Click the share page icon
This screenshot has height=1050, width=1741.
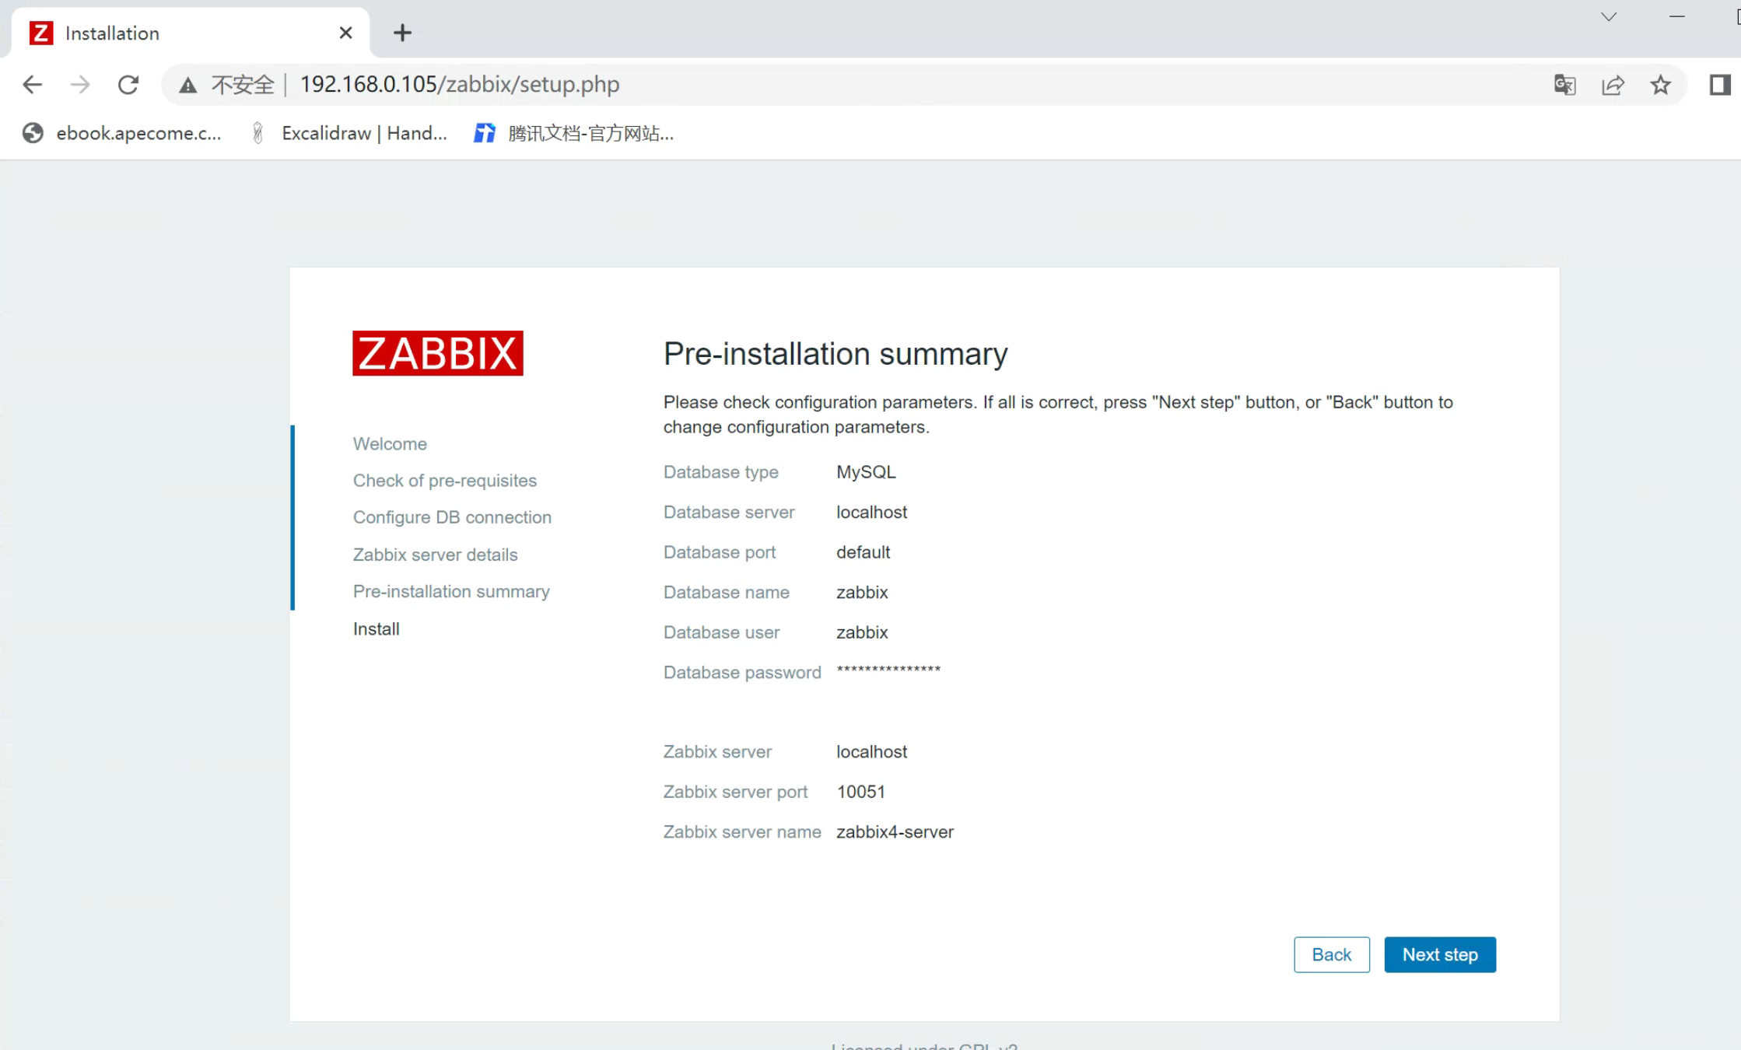(x=1613, y=84)
